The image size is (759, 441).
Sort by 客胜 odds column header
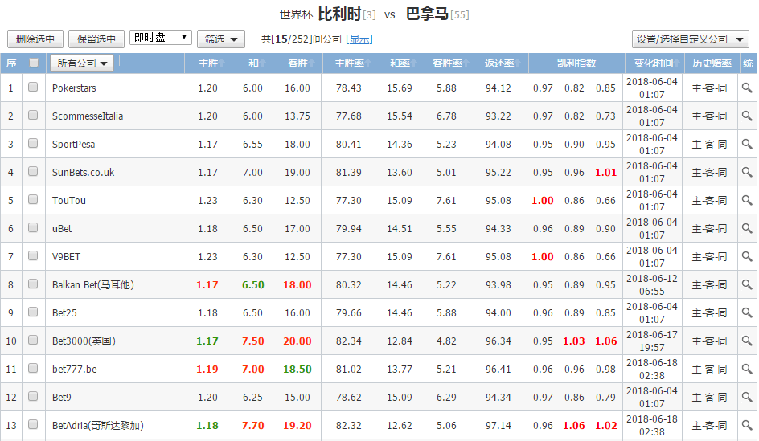click(301, 63)
